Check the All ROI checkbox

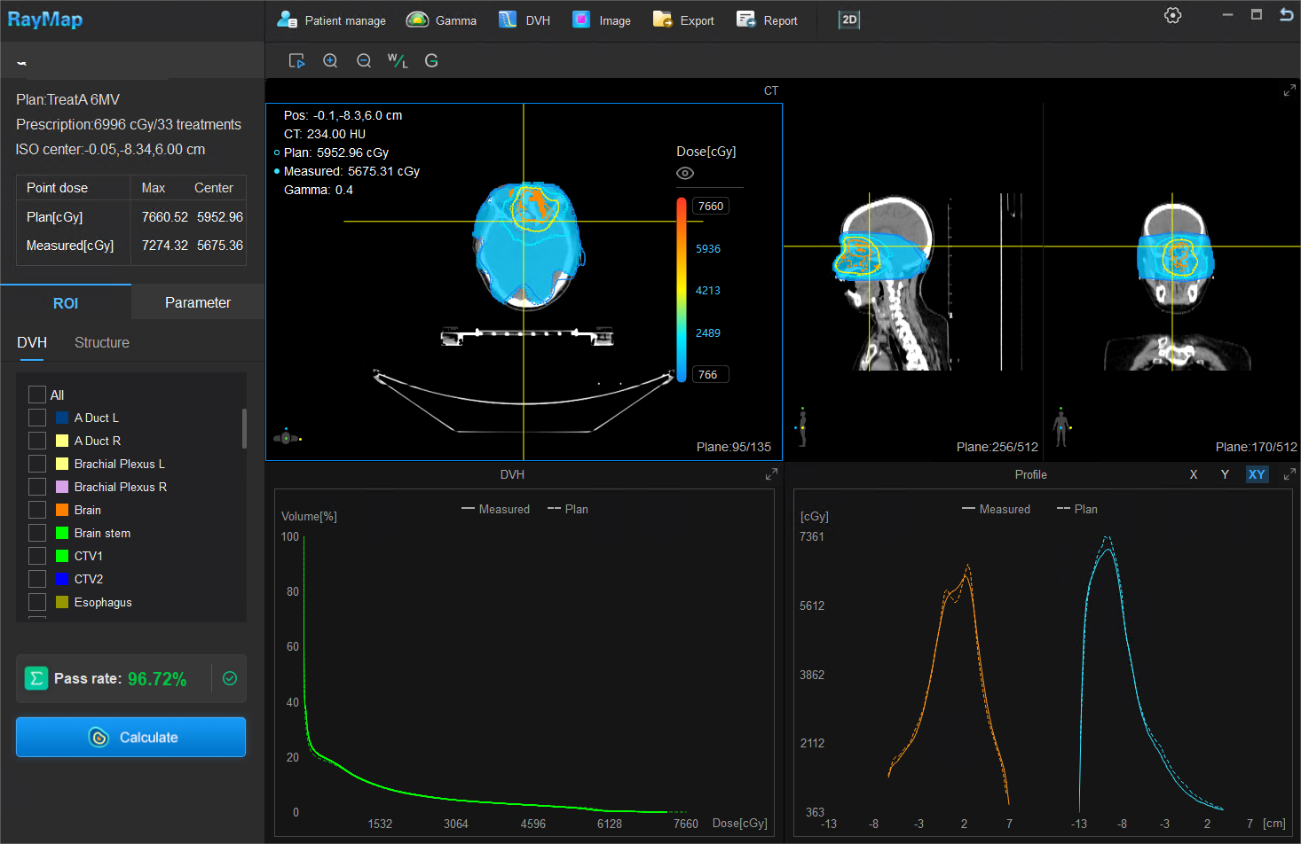[37, 395]
